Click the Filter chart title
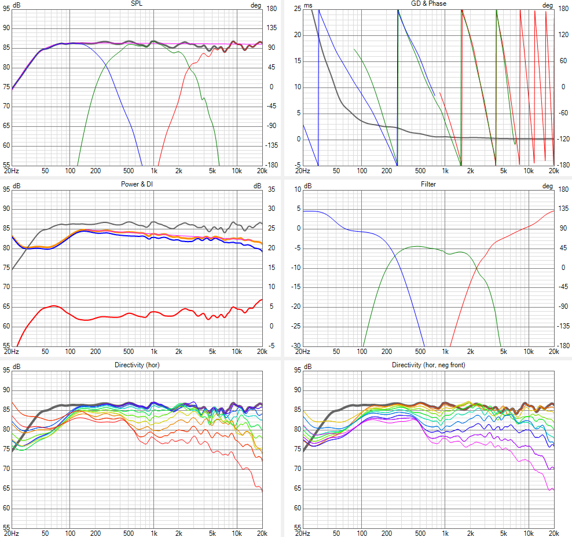Screen dimensions: 572x537 pos(428,184)
